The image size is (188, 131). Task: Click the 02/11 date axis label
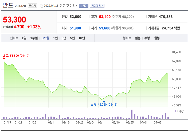click(x=52, y=123)
